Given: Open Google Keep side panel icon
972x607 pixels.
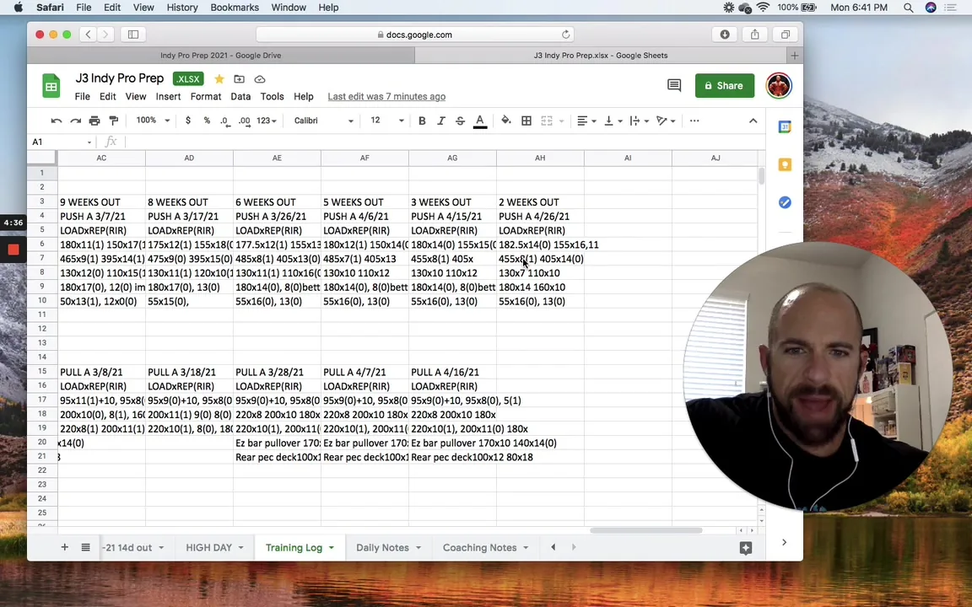Looking at the screenshot, I should click(x=784, y=164).
